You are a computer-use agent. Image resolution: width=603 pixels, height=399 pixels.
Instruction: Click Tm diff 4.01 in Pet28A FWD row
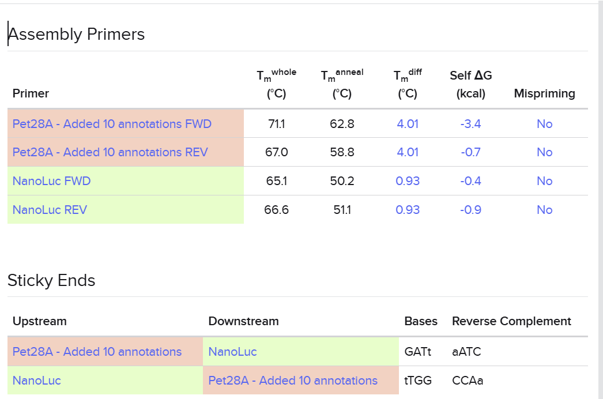(x=408, y=124)
